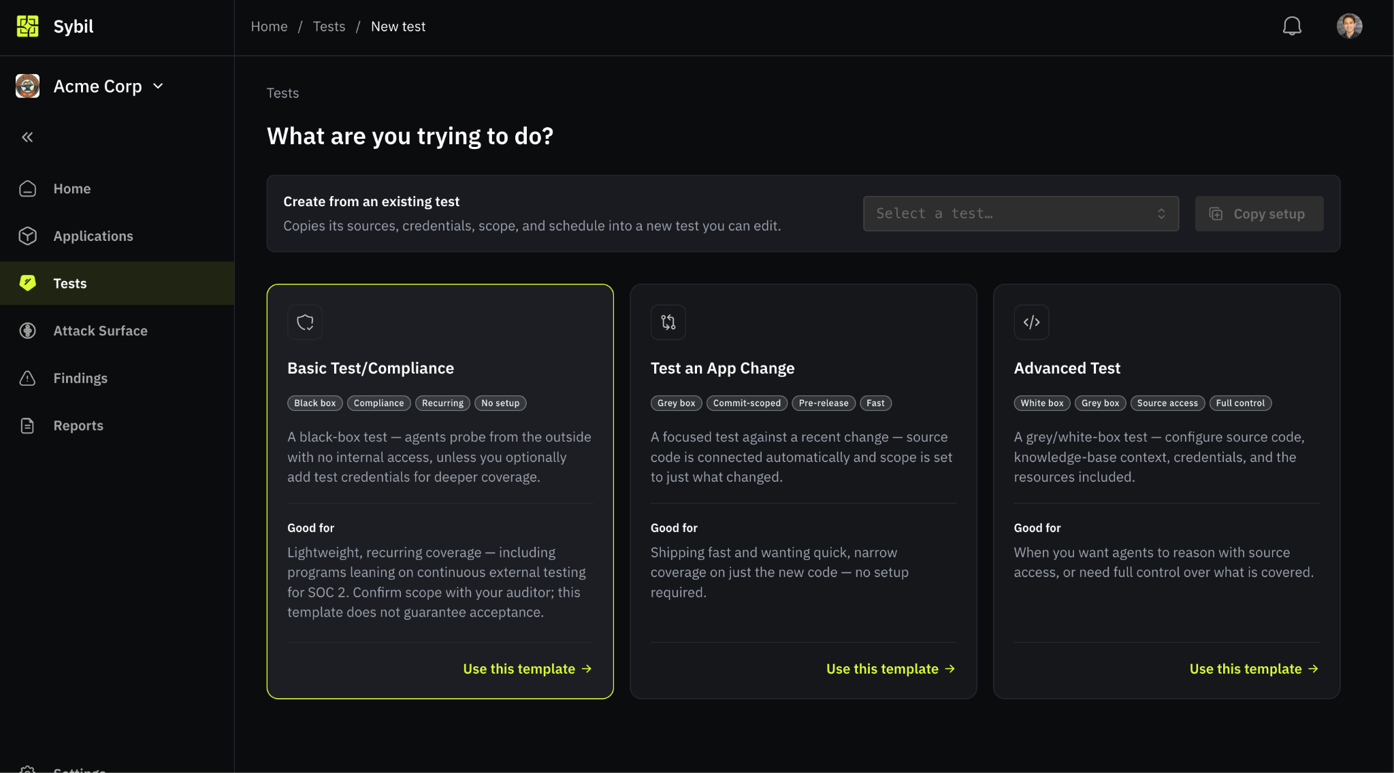Click the Tests shield icon in sidebar

click(x=27, y=283)
